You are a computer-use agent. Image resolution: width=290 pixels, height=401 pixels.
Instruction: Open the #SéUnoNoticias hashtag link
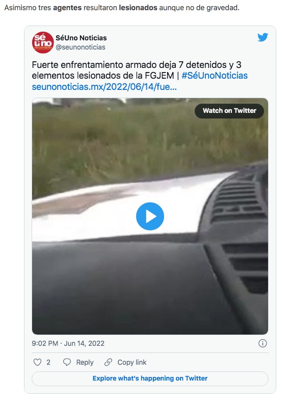[215, 76]
